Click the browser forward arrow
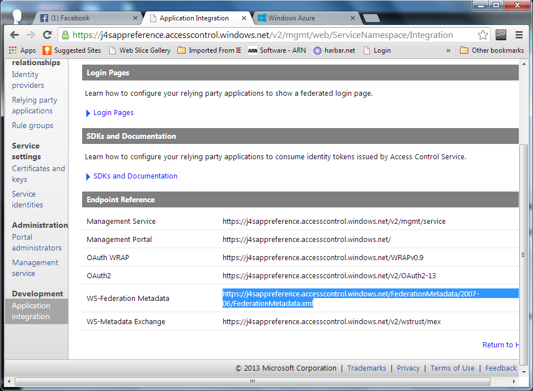The width and height of the screenshot is (533, 391). 31,35
